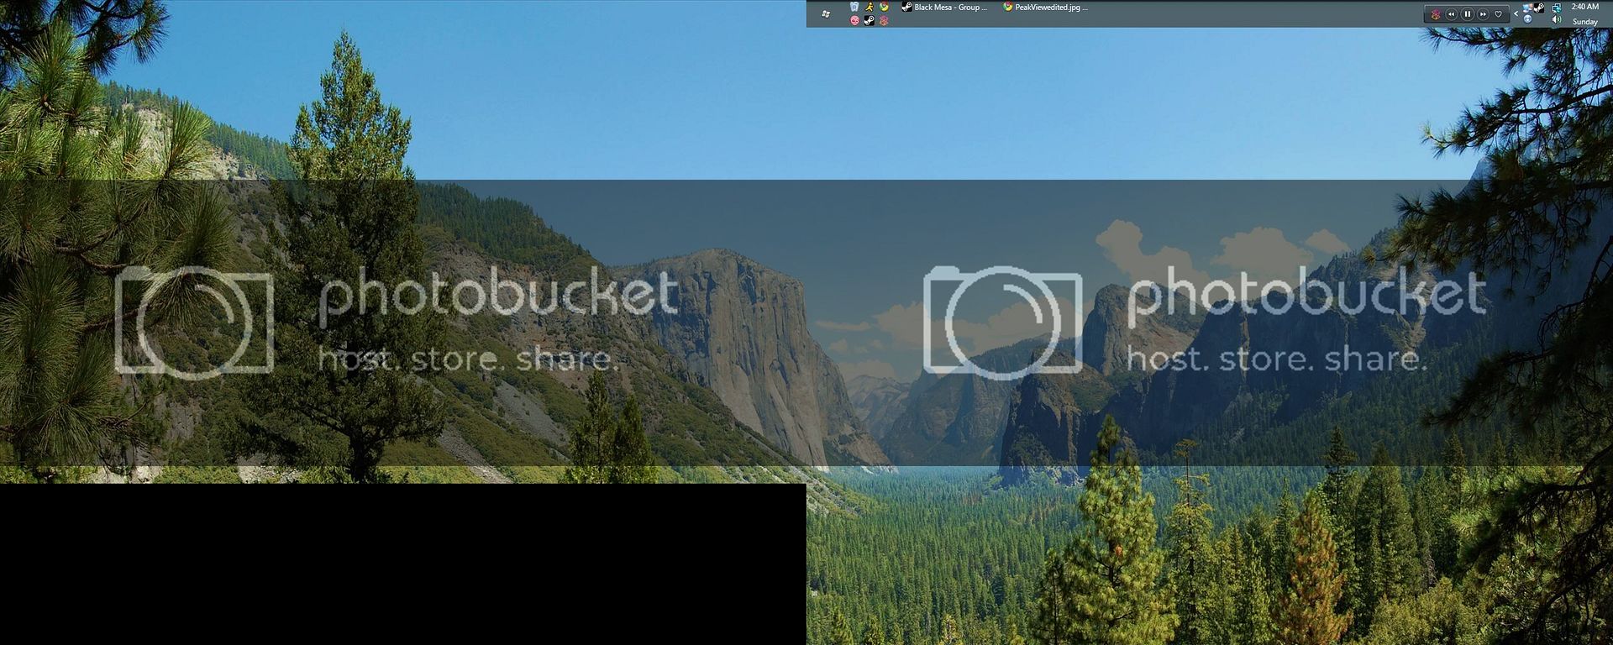This screenshot has width=1613, height=645.
Task: Launch Steam from quick launch
Action: click(x=870, y=20)
